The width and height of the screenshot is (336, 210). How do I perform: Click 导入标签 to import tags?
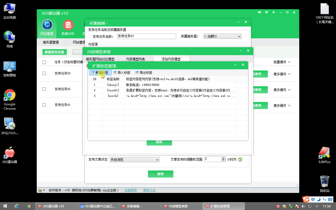pyautogui.click(x=122, y=73)
